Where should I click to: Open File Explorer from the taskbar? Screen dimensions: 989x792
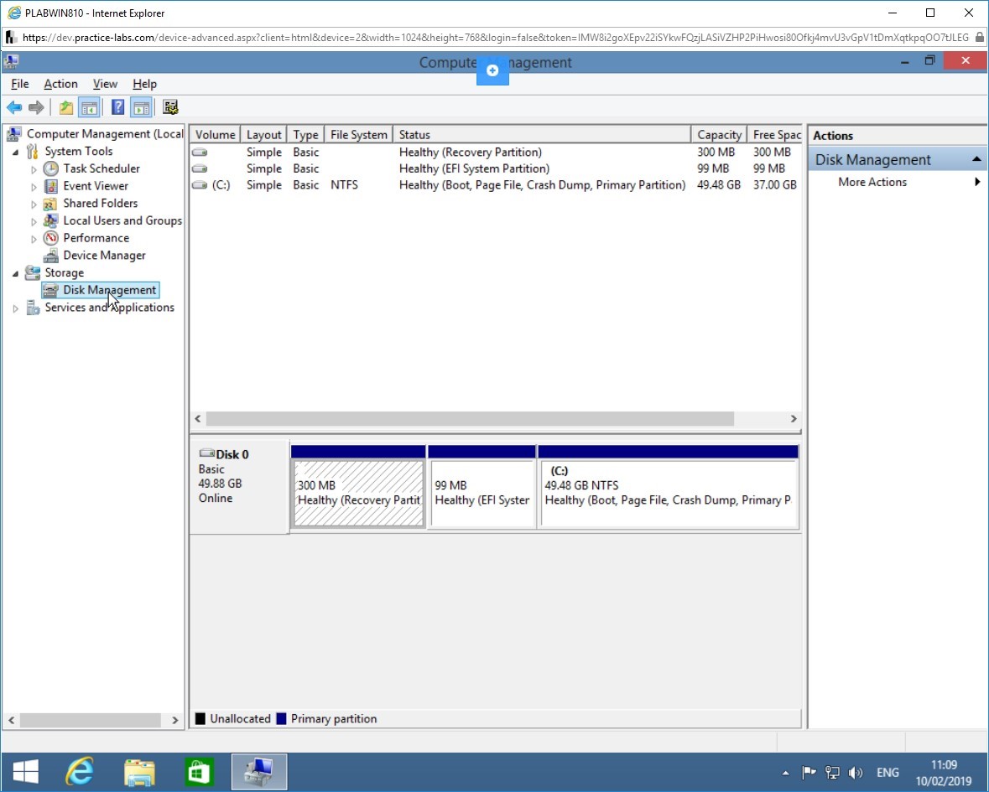tap(139, 772)
